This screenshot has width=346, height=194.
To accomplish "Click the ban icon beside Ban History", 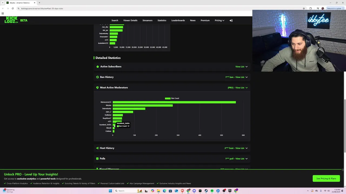I will tap(98, 77).
